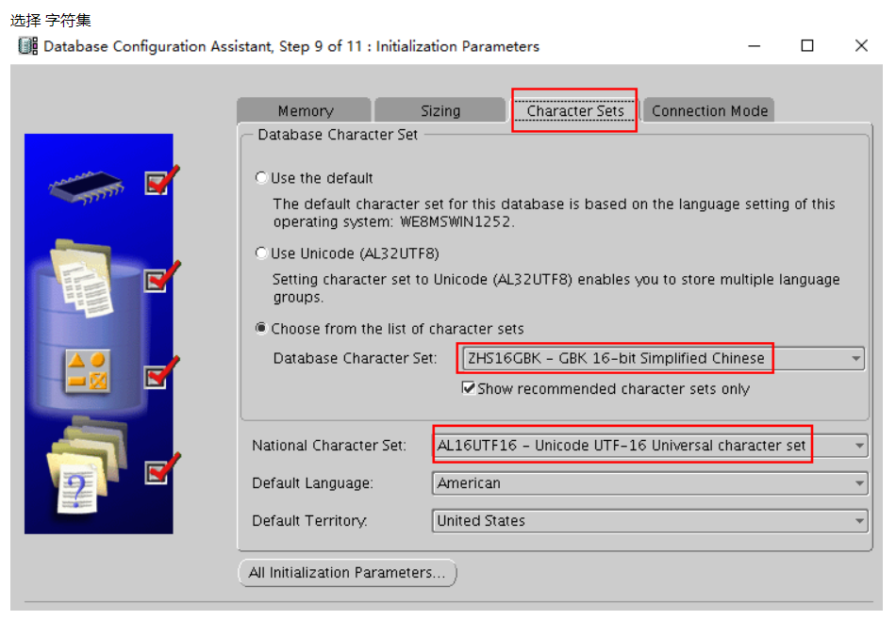Close the Database Configuration Assistant window
Screen dimensions: 896x620
[861, 45]
